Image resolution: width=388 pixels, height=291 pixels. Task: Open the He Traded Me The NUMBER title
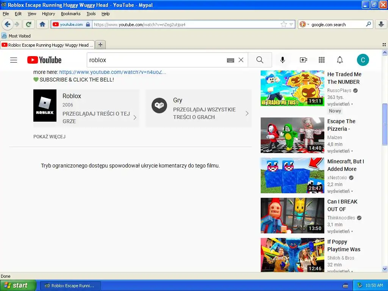pos(344,78)
